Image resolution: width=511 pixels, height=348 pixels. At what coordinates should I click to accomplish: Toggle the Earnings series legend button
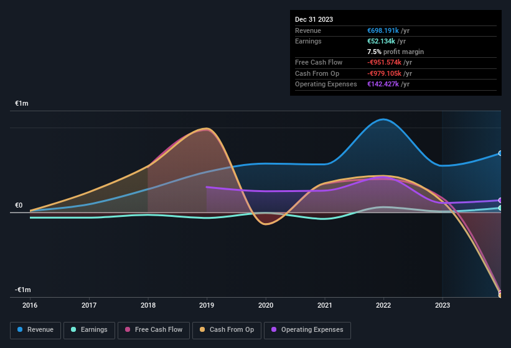pyautogui.click(x=89, y=331)
